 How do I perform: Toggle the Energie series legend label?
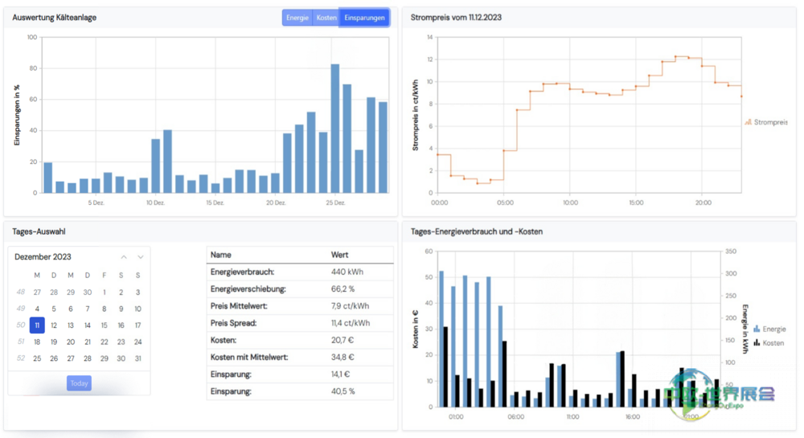coord(774,329)
